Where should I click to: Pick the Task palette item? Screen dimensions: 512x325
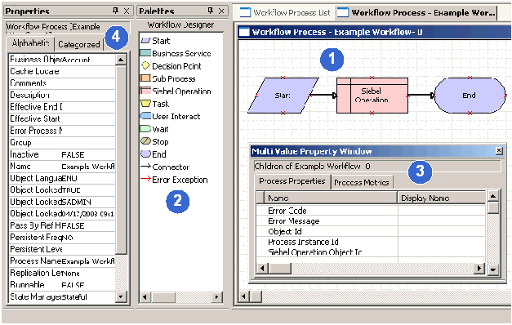155,104
